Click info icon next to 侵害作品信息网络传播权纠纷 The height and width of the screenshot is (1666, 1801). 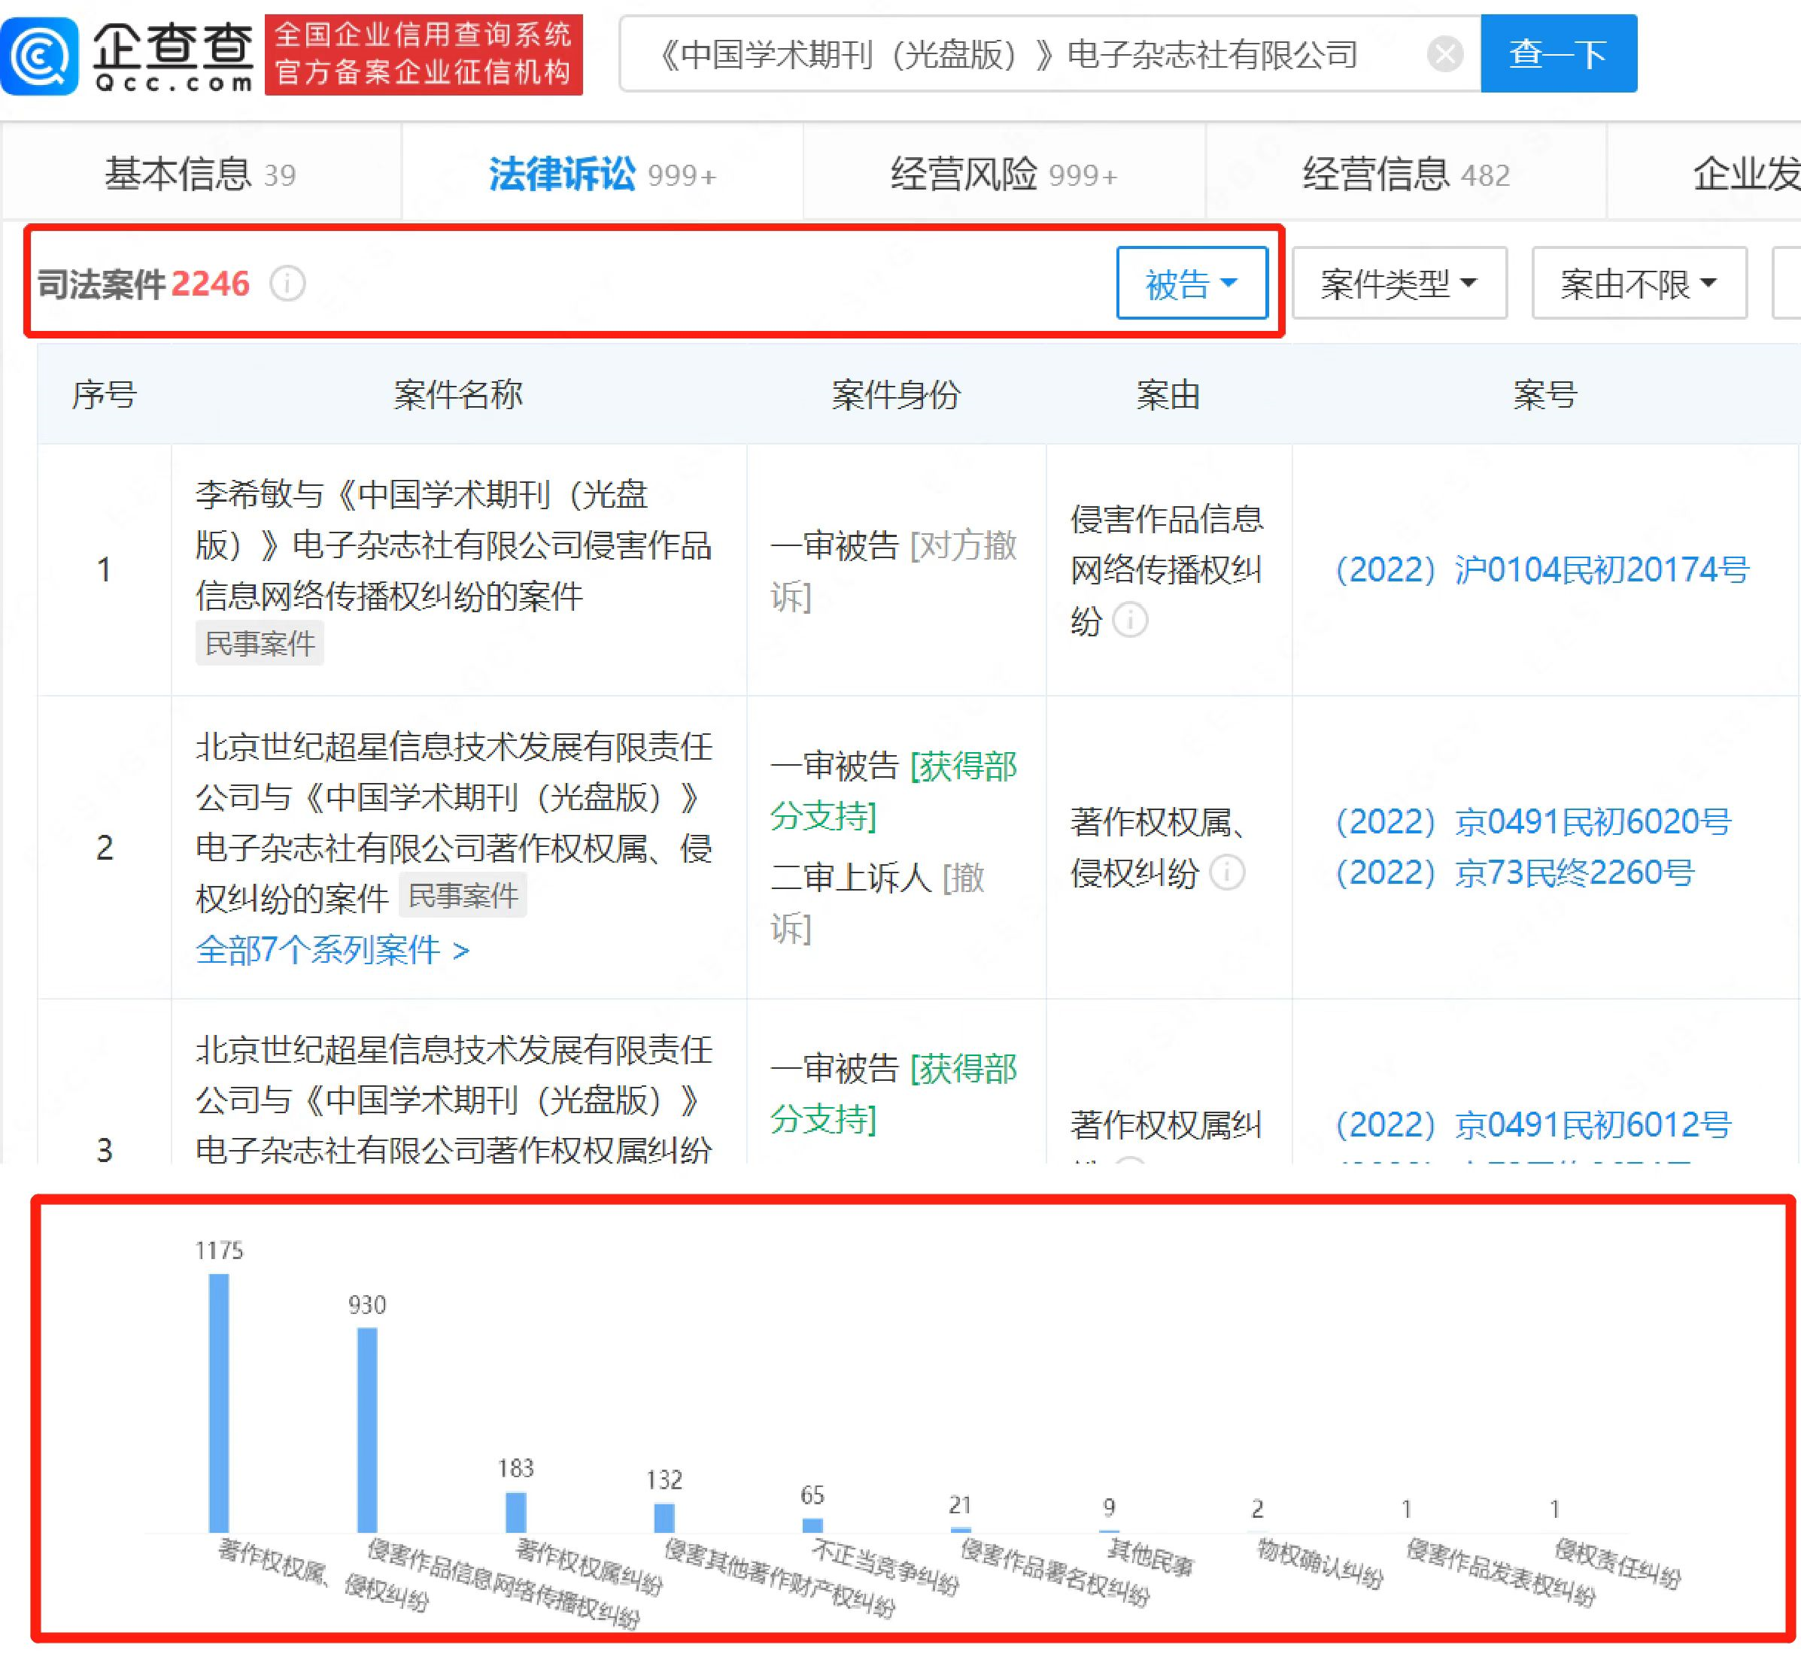[x=1130, y=621]
